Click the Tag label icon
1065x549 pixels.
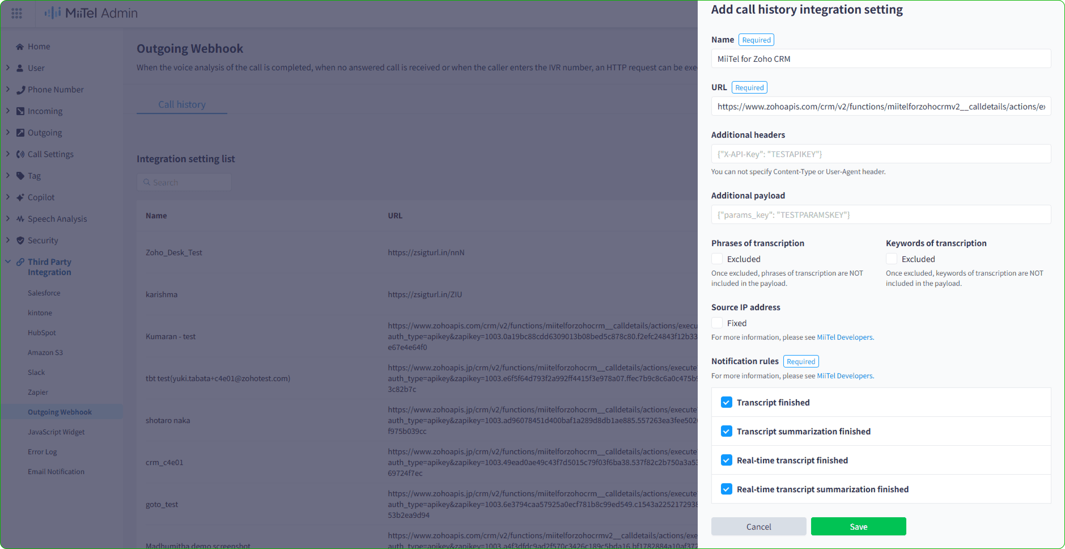click(x=20, y=176)
